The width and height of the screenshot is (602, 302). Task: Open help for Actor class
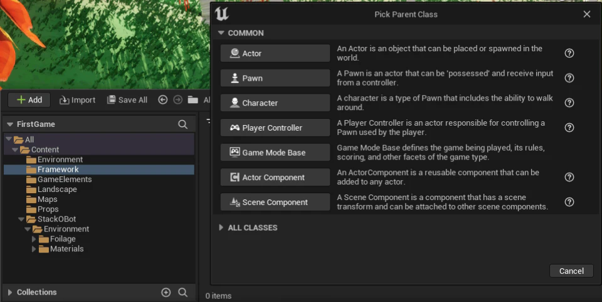(x=569, y=53)
